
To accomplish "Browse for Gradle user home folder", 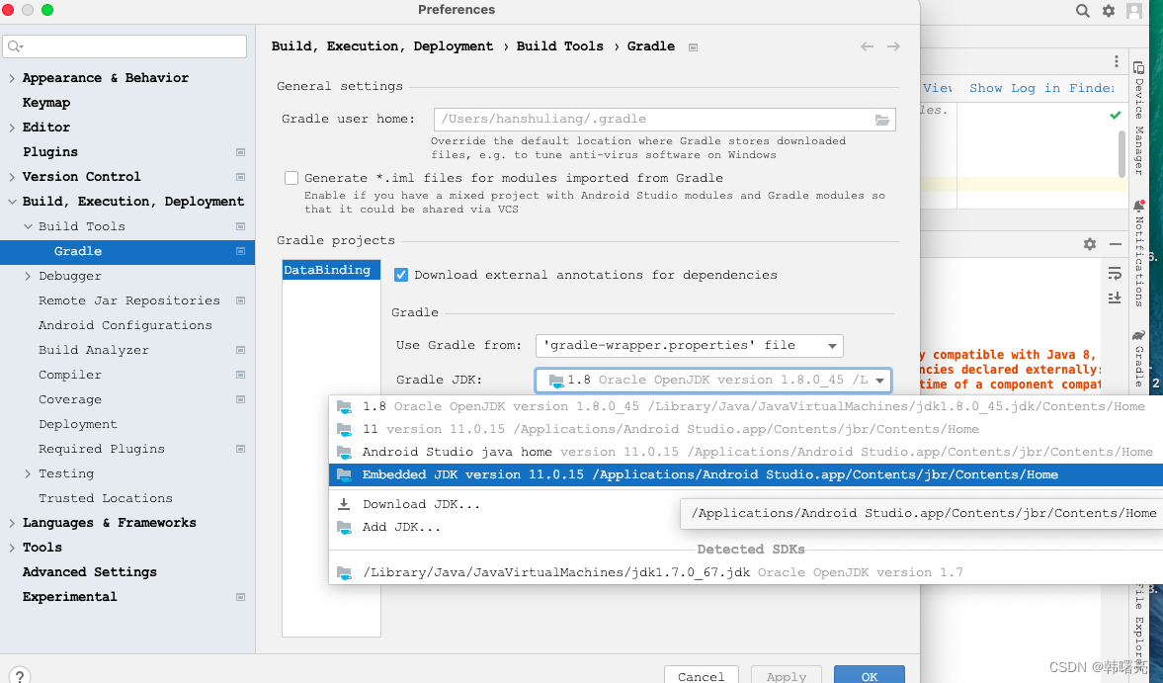I will tap(882, 120).
